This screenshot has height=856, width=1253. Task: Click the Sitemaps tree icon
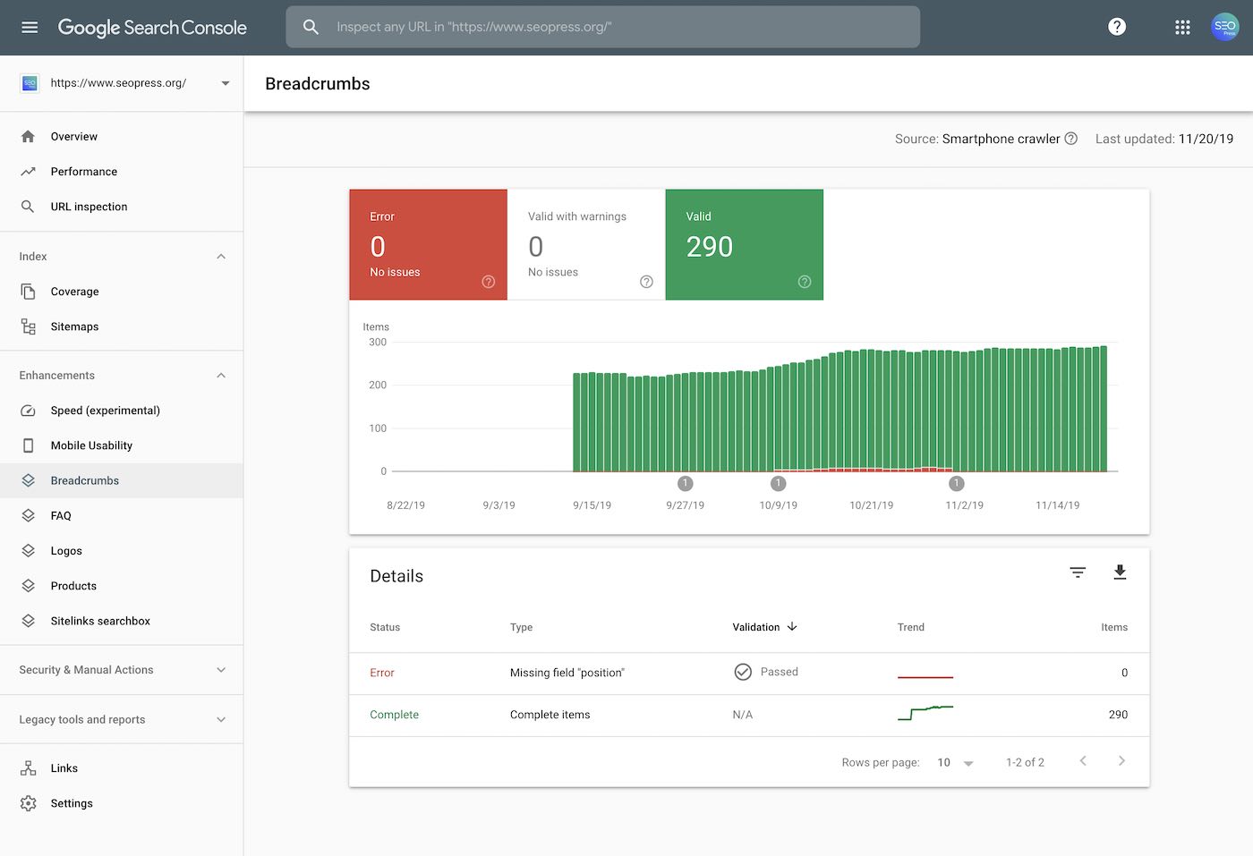pyautogui.click(x=28, y=326)
